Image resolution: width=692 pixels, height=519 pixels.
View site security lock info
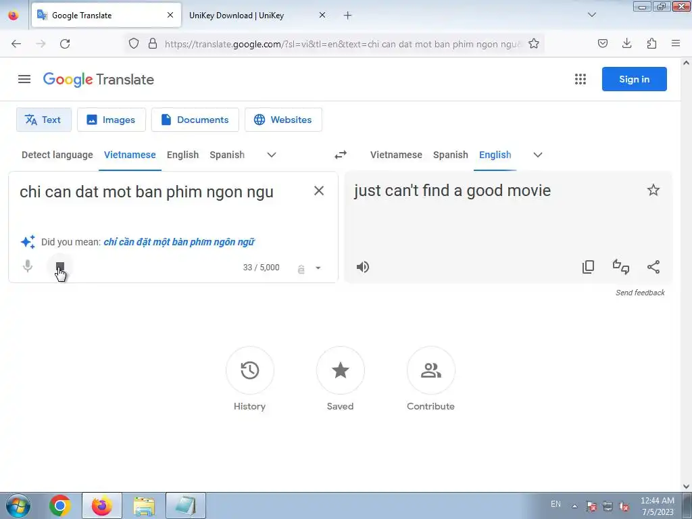pyautogui.click(x=153, y=44)
